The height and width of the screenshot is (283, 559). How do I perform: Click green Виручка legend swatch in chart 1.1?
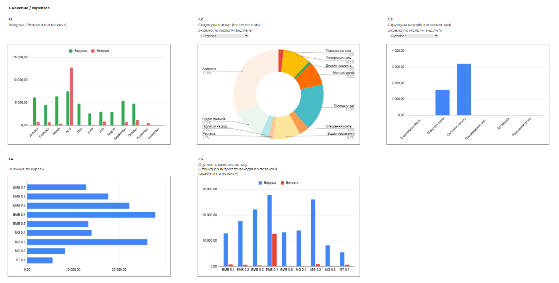(x=71, y=51)
